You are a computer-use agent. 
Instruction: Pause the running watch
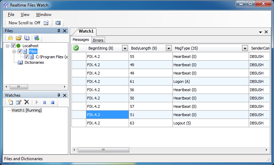pos(44,102)
